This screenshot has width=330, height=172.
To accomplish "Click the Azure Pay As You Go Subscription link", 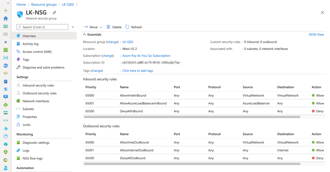I will 146,56.
